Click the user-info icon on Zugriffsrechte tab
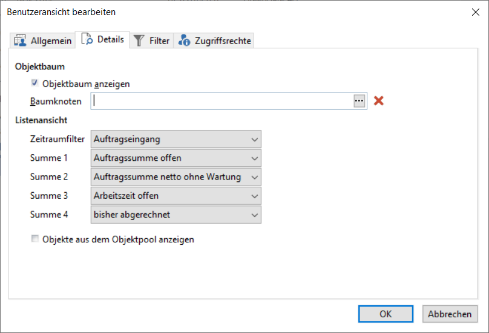Viewport: 489px width, 333px height. pyautogui.click(x=184, y=40)
